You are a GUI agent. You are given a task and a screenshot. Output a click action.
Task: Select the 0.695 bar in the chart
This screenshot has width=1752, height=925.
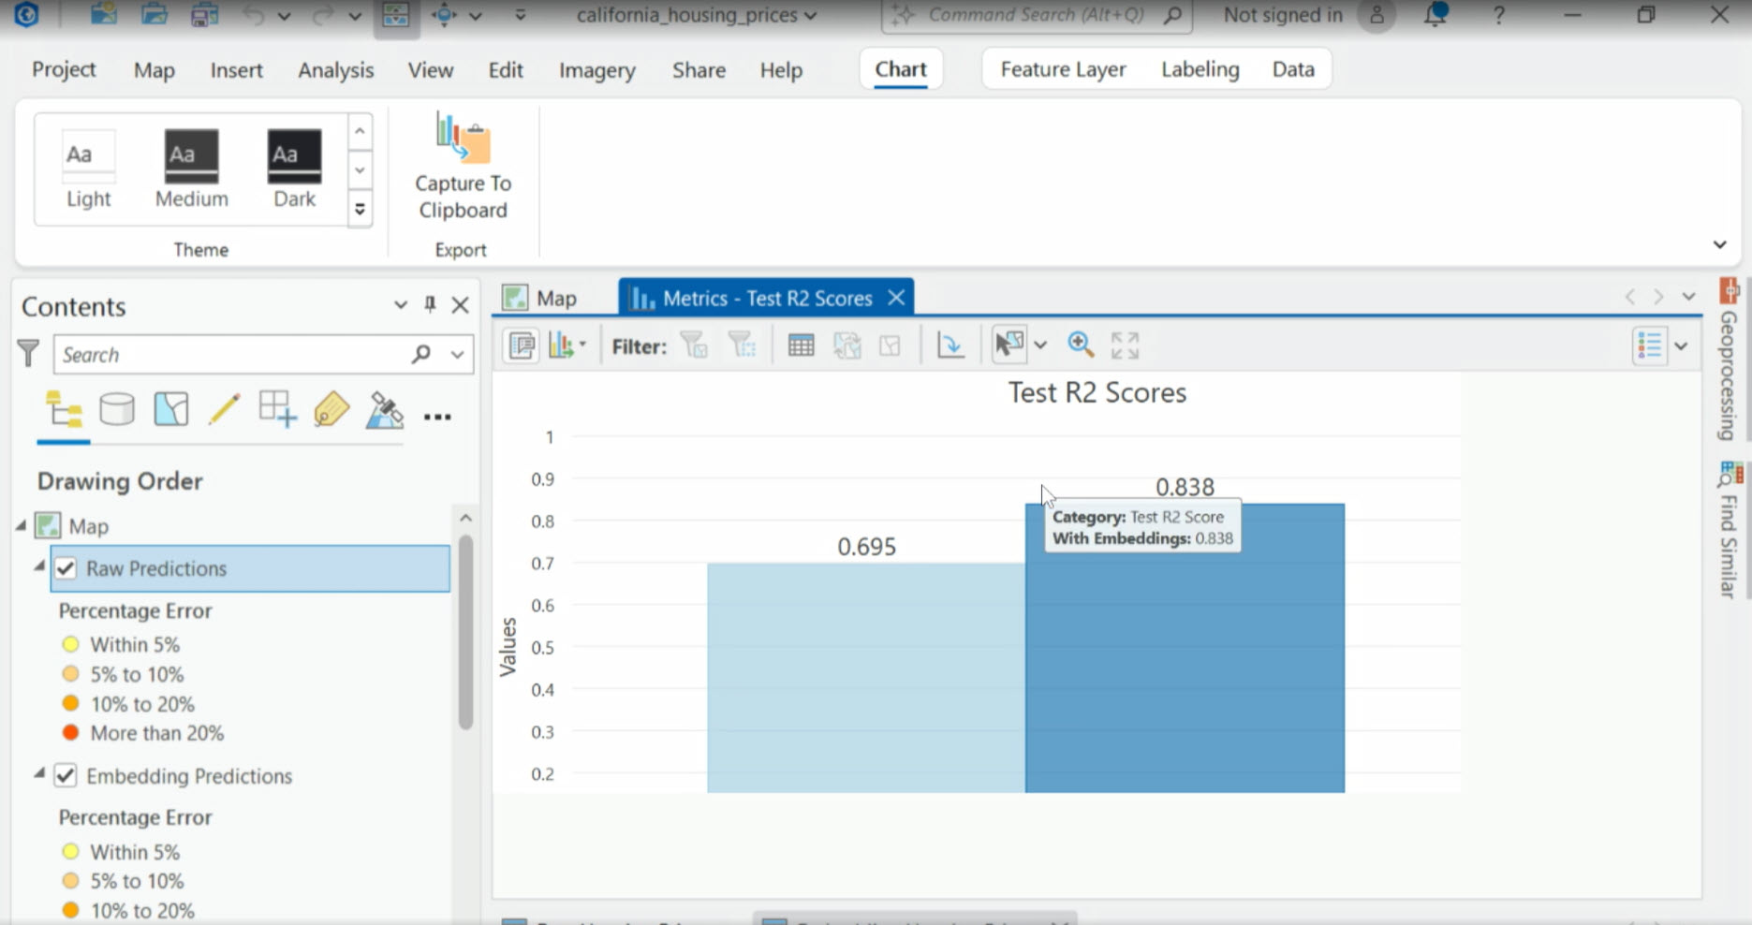pyautogui.click(x=866, y=678)
